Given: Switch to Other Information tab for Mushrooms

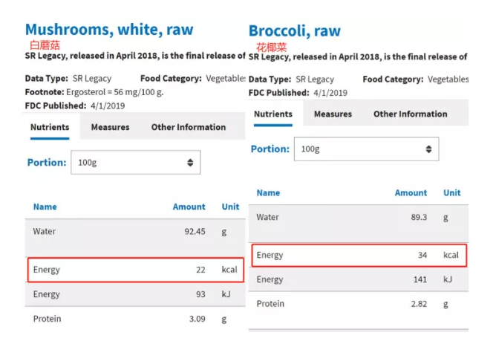Looking at the screenshot, I should click(x=189, y=127).
